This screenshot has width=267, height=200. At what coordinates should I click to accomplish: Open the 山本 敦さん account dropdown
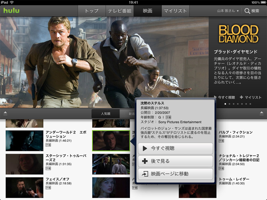click(228, 11)
